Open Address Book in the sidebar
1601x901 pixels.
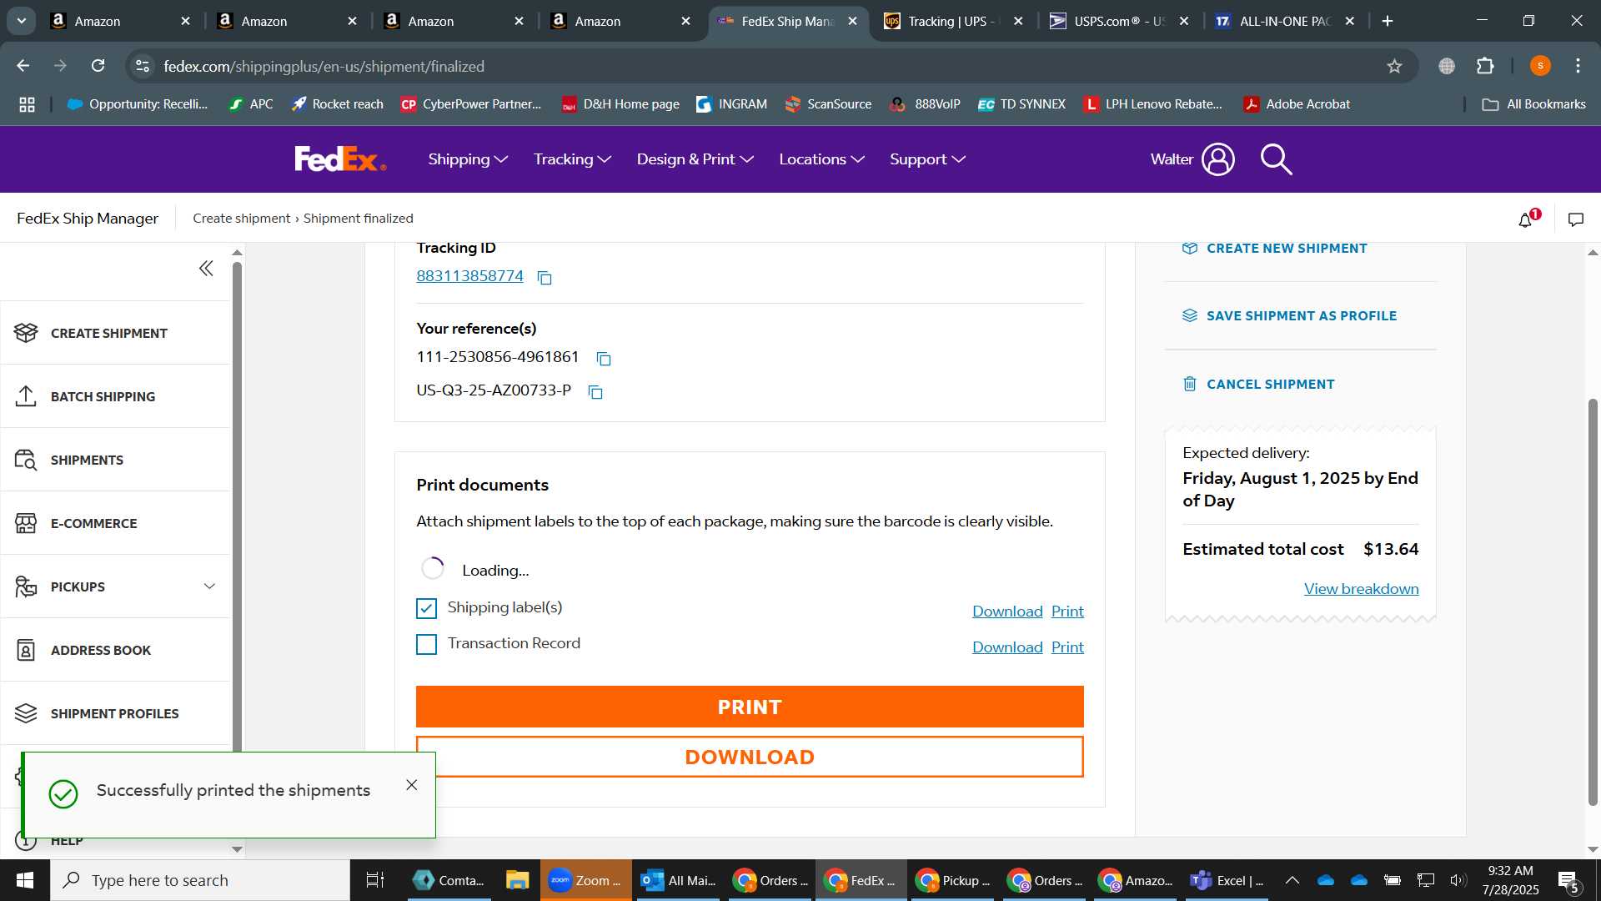coord(115,650)
